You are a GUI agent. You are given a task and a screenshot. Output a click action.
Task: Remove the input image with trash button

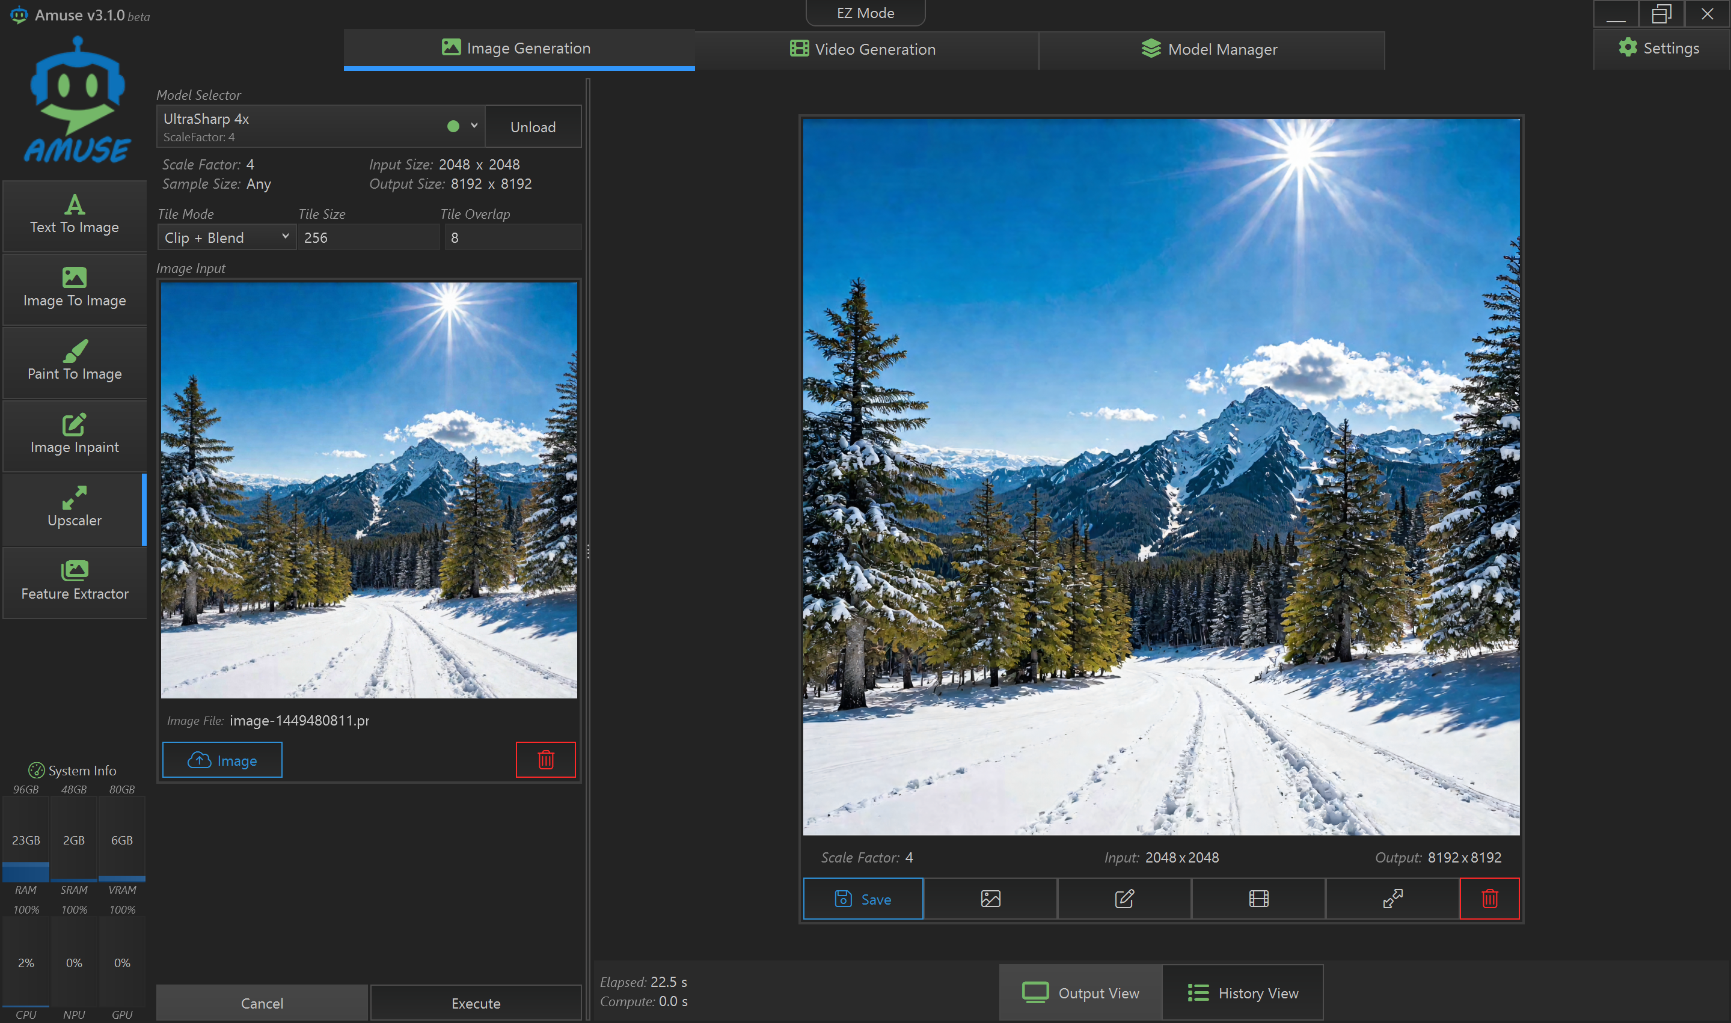[x=545, y=760]
